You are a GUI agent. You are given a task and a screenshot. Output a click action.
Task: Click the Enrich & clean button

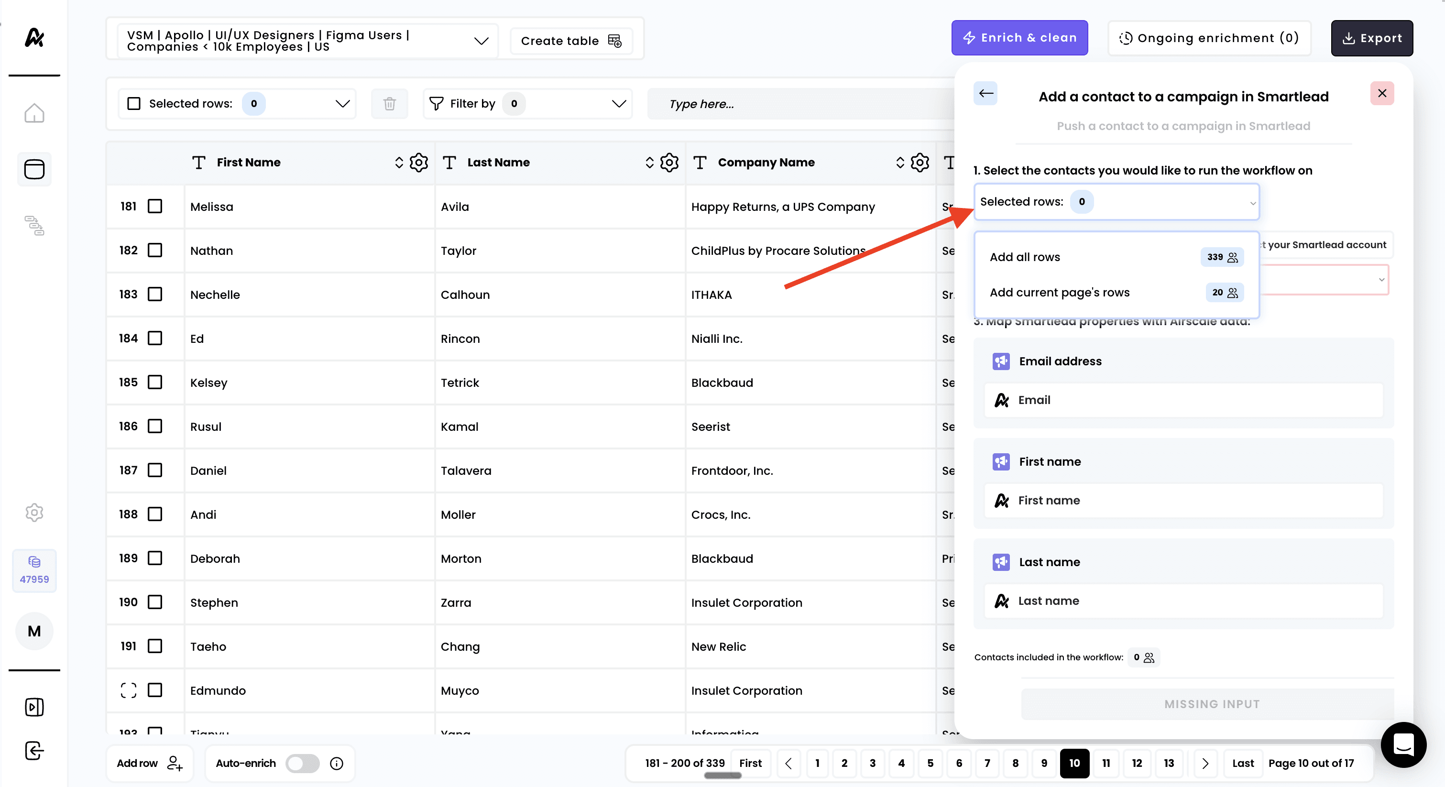[x=1019, y=38]
